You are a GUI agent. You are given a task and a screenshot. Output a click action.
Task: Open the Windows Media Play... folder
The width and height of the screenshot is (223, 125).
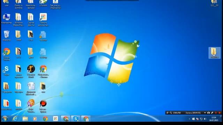click(x=18, y=19)
